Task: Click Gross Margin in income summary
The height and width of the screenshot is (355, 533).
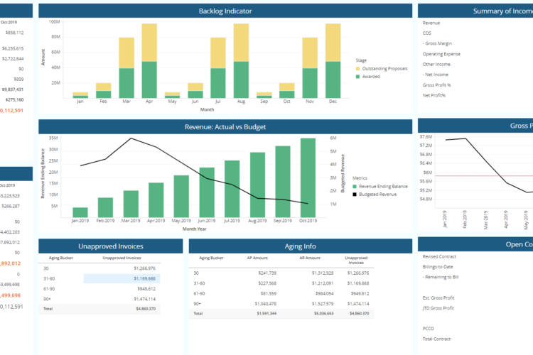Action: [x=438, y=43]
